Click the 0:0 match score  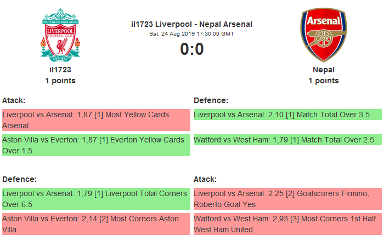[192, 49]
